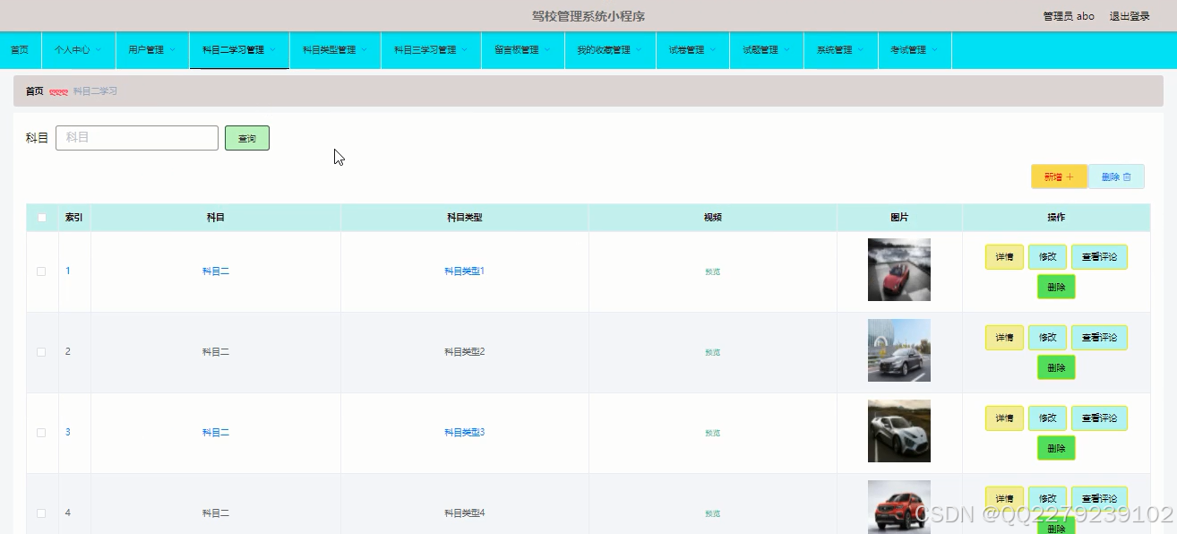1177x534 pixels.
Task: Click the red decorative icon in the breadcrumb
Action: (x=58, y=90)
